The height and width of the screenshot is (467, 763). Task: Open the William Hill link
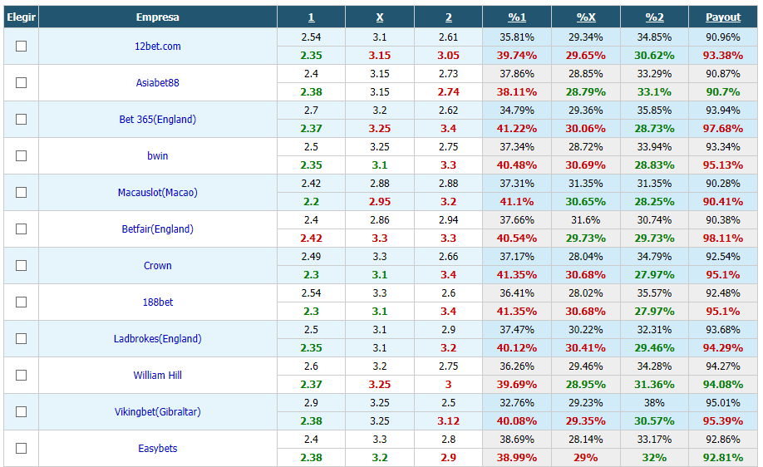[158, 375]
